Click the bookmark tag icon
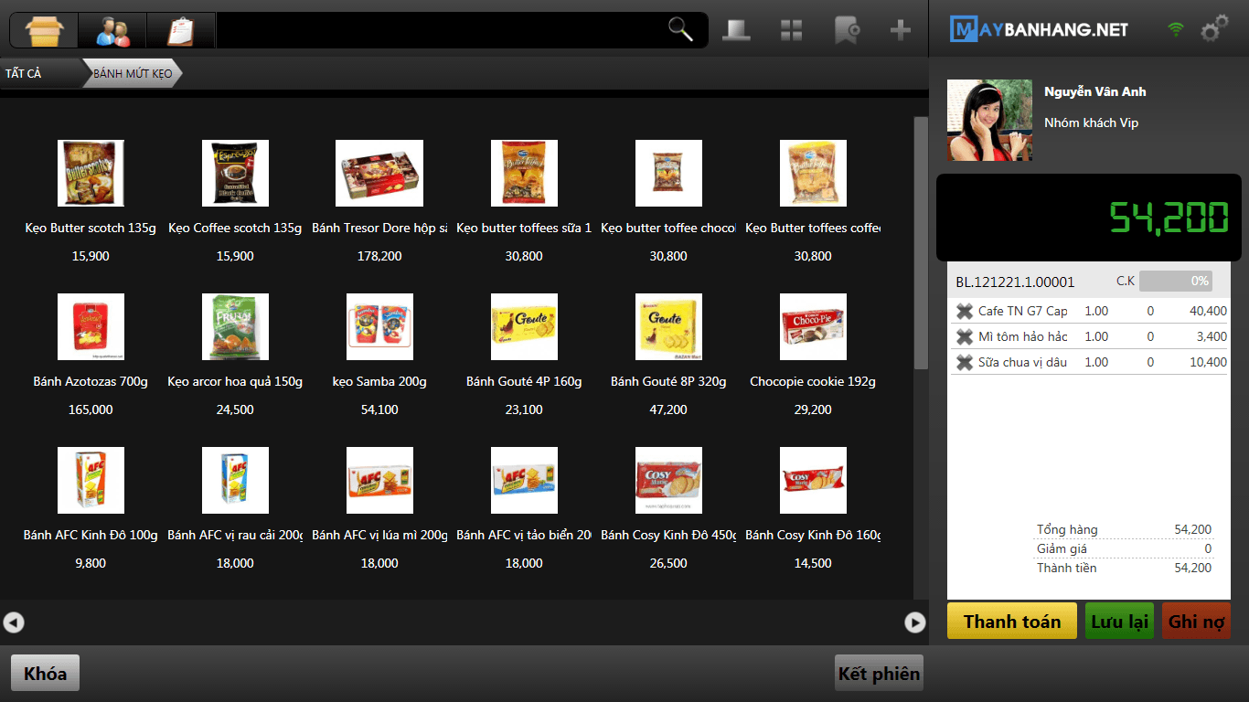The height and width of the screenshot is (702, 1249). [846, 30]
